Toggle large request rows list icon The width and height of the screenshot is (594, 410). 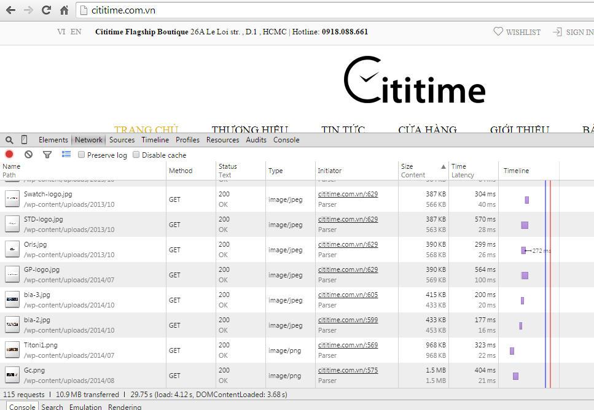66,154
